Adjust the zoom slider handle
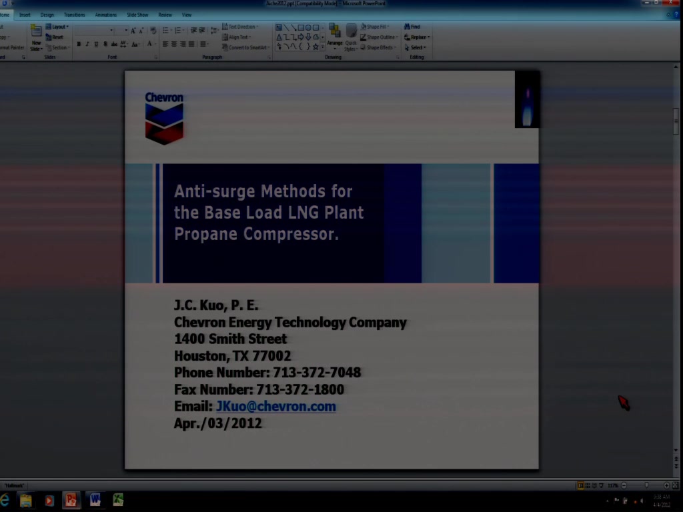This screenshot has height=512, width=683. click(646, 485)
